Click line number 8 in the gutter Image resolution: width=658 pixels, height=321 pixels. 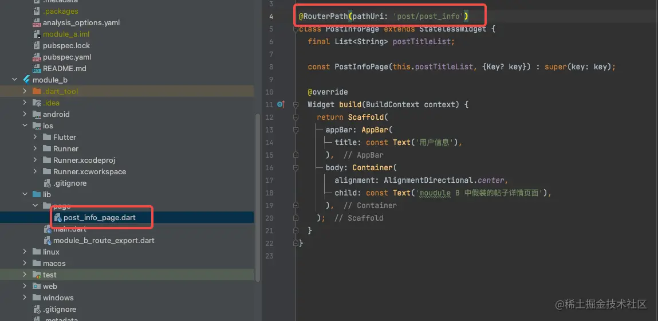pyautogui.click(x=270, y=67)
